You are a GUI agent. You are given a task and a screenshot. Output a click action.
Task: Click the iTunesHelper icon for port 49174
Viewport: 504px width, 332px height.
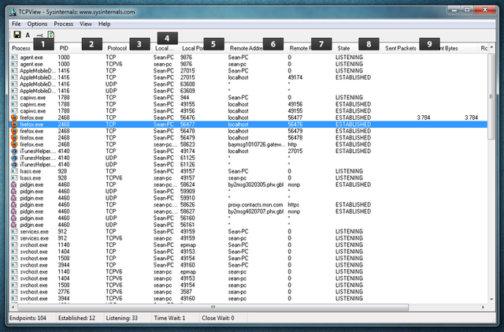click(x=14, y=151)
